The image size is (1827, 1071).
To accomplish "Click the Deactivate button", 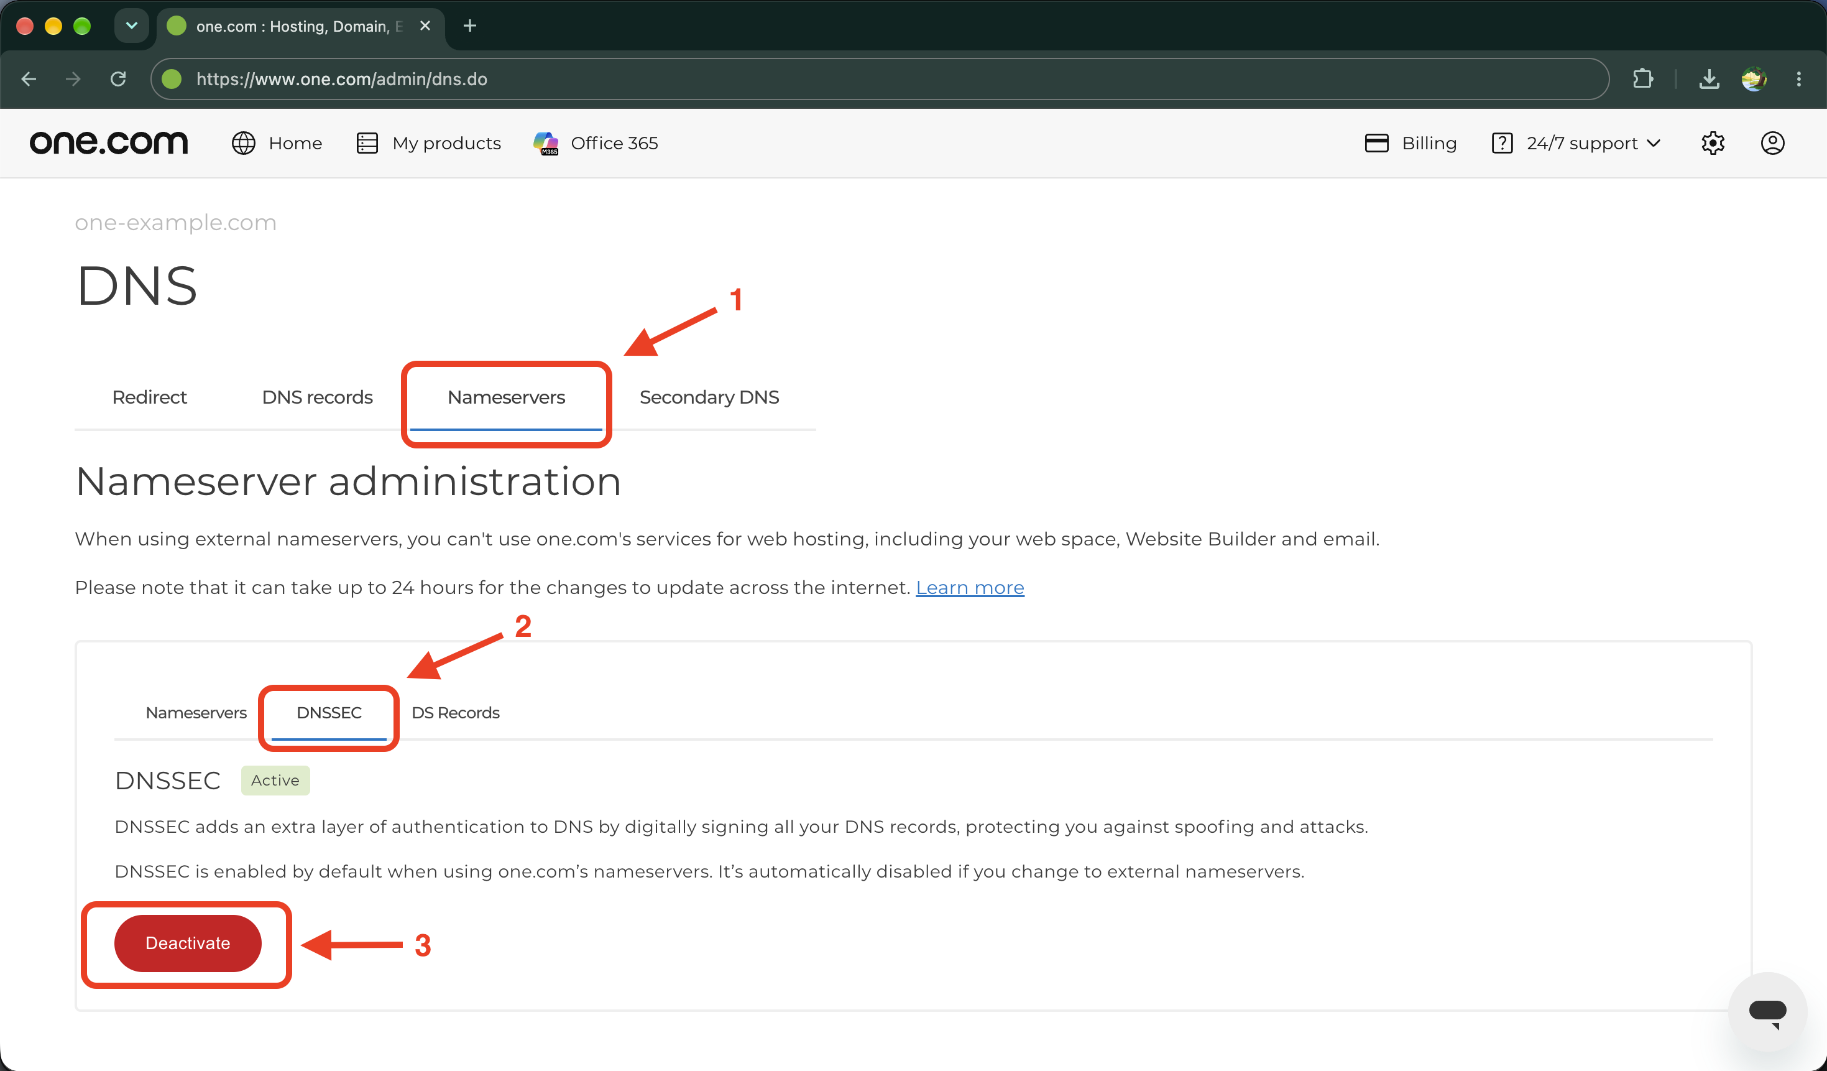I will [188, 943].
